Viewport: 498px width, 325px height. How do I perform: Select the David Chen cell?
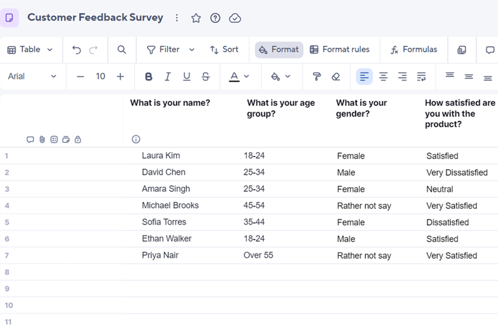(163, 172)
